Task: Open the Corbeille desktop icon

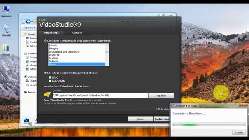Action: tap(6, 30)
